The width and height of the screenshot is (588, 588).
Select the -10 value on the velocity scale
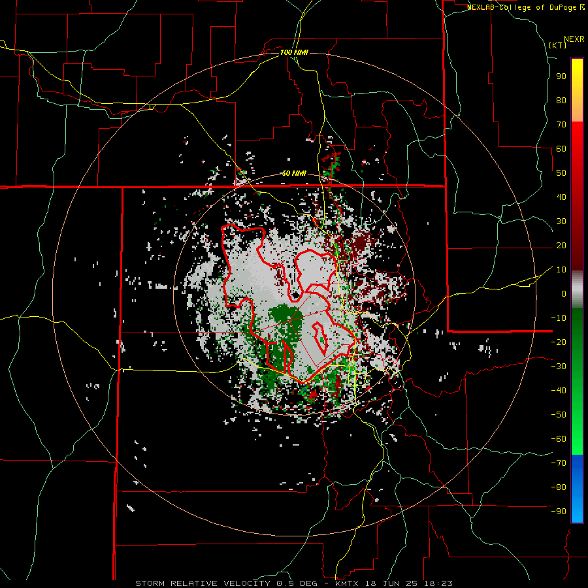(x=559, y=318)
